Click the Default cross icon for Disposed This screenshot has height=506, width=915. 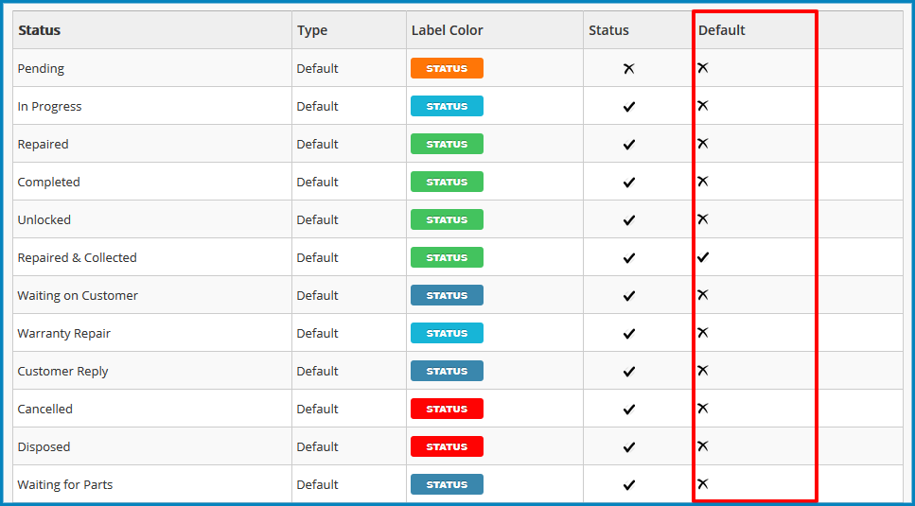tap(703, 446)
